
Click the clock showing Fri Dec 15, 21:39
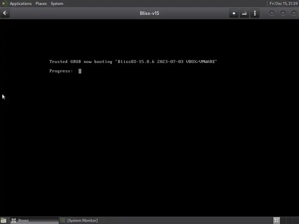[284, 3]
